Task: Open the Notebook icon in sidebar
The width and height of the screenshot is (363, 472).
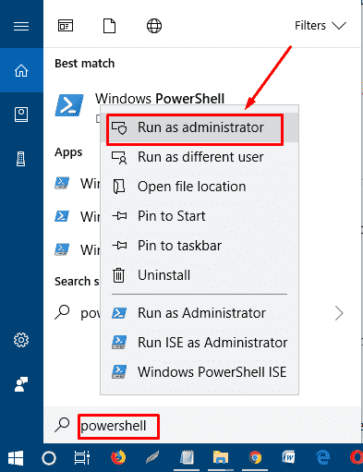Action: coord(21,115)
